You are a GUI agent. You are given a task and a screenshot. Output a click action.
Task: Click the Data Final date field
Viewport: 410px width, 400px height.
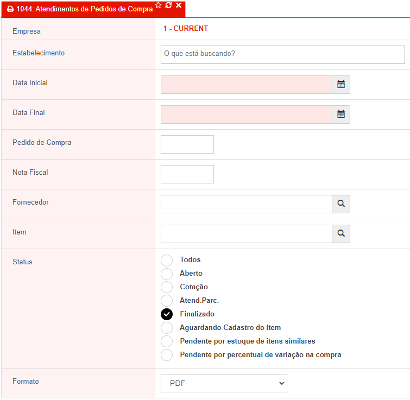pyautogui.click(x=247, y=115)
